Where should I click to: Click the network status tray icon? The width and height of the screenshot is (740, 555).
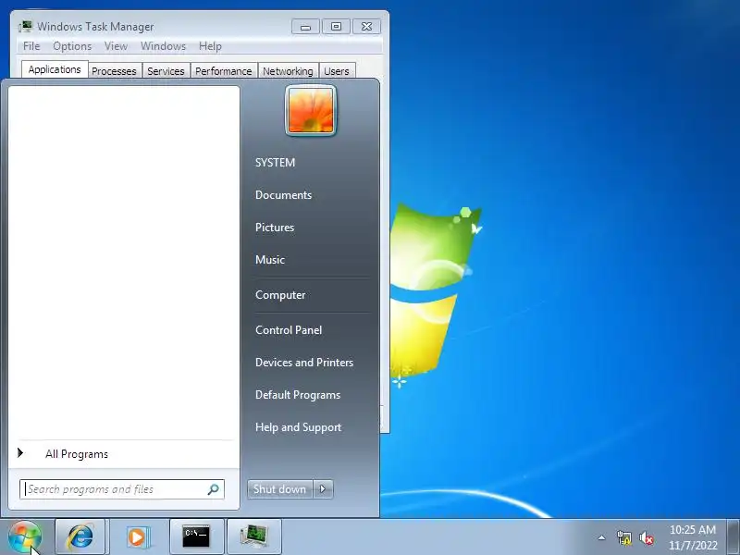tap(623, 537)
